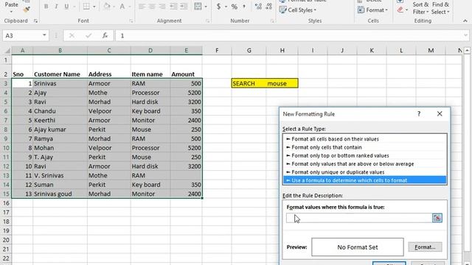
Task: Select column F header
Action: (x=217, y=51)
